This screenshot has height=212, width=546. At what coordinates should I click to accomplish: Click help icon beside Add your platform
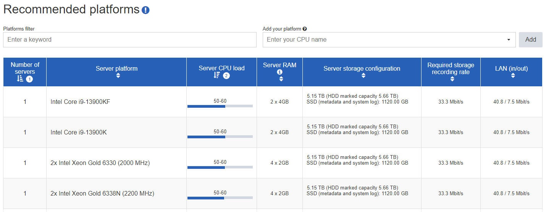[x=305, y=29]
